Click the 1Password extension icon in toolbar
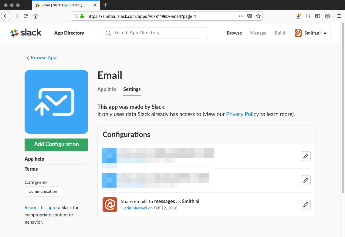This screenshot has width=345, height=237. pyautogui.click(x=327, y=16)
